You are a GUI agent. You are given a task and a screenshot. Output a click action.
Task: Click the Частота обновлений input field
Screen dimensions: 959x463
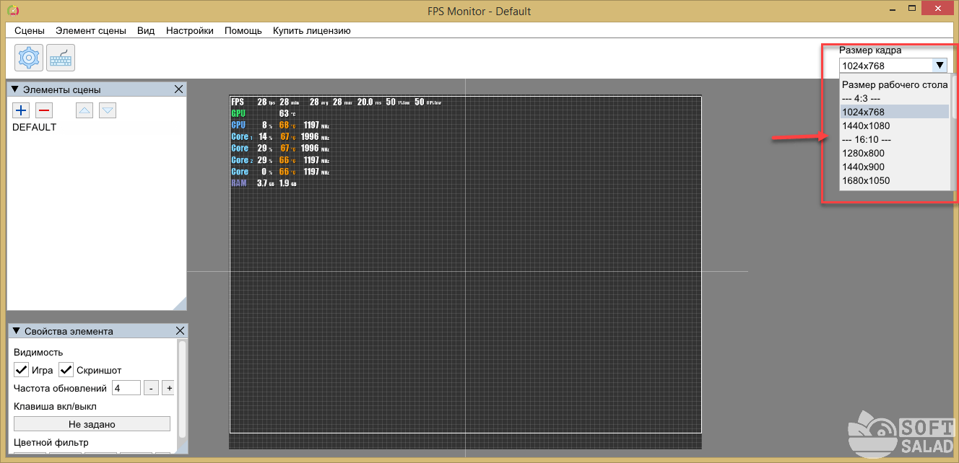[126, 388]
